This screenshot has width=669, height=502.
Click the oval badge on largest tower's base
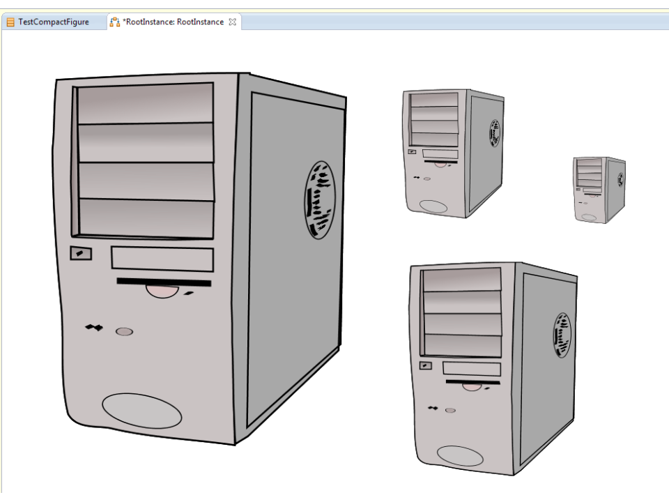[x=141, y=411]
